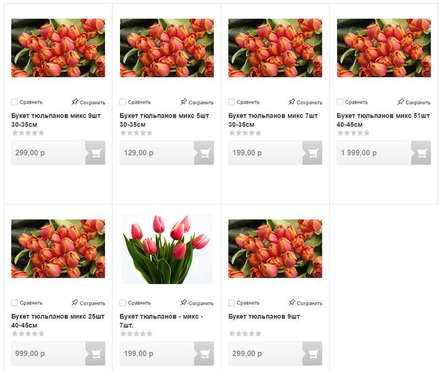Open Букет тюльпанов микс 51шт 40-45см link
Image resolution: width=444 pixels, height=372 pixels.
tap(383, 120)
